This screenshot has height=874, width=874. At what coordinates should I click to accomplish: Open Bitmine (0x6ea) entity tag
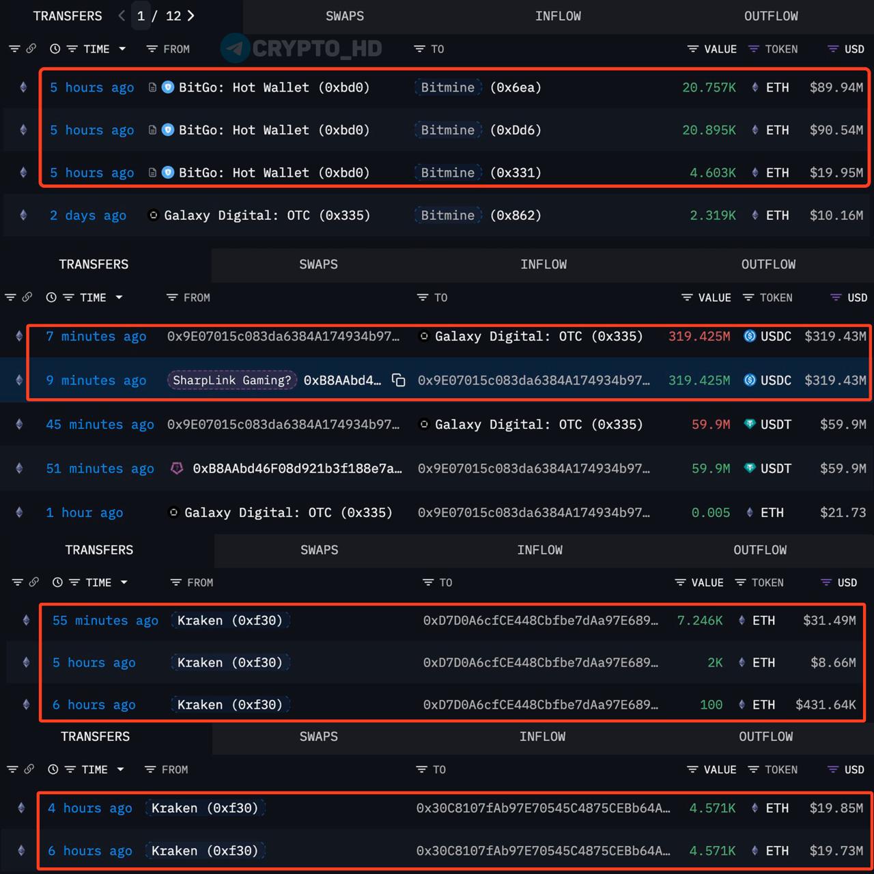[447, 87]
